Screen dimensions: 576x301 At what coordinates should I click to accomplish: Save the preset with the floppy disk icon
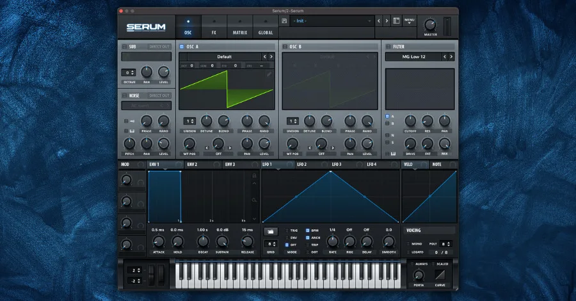(x=284, y=21)
